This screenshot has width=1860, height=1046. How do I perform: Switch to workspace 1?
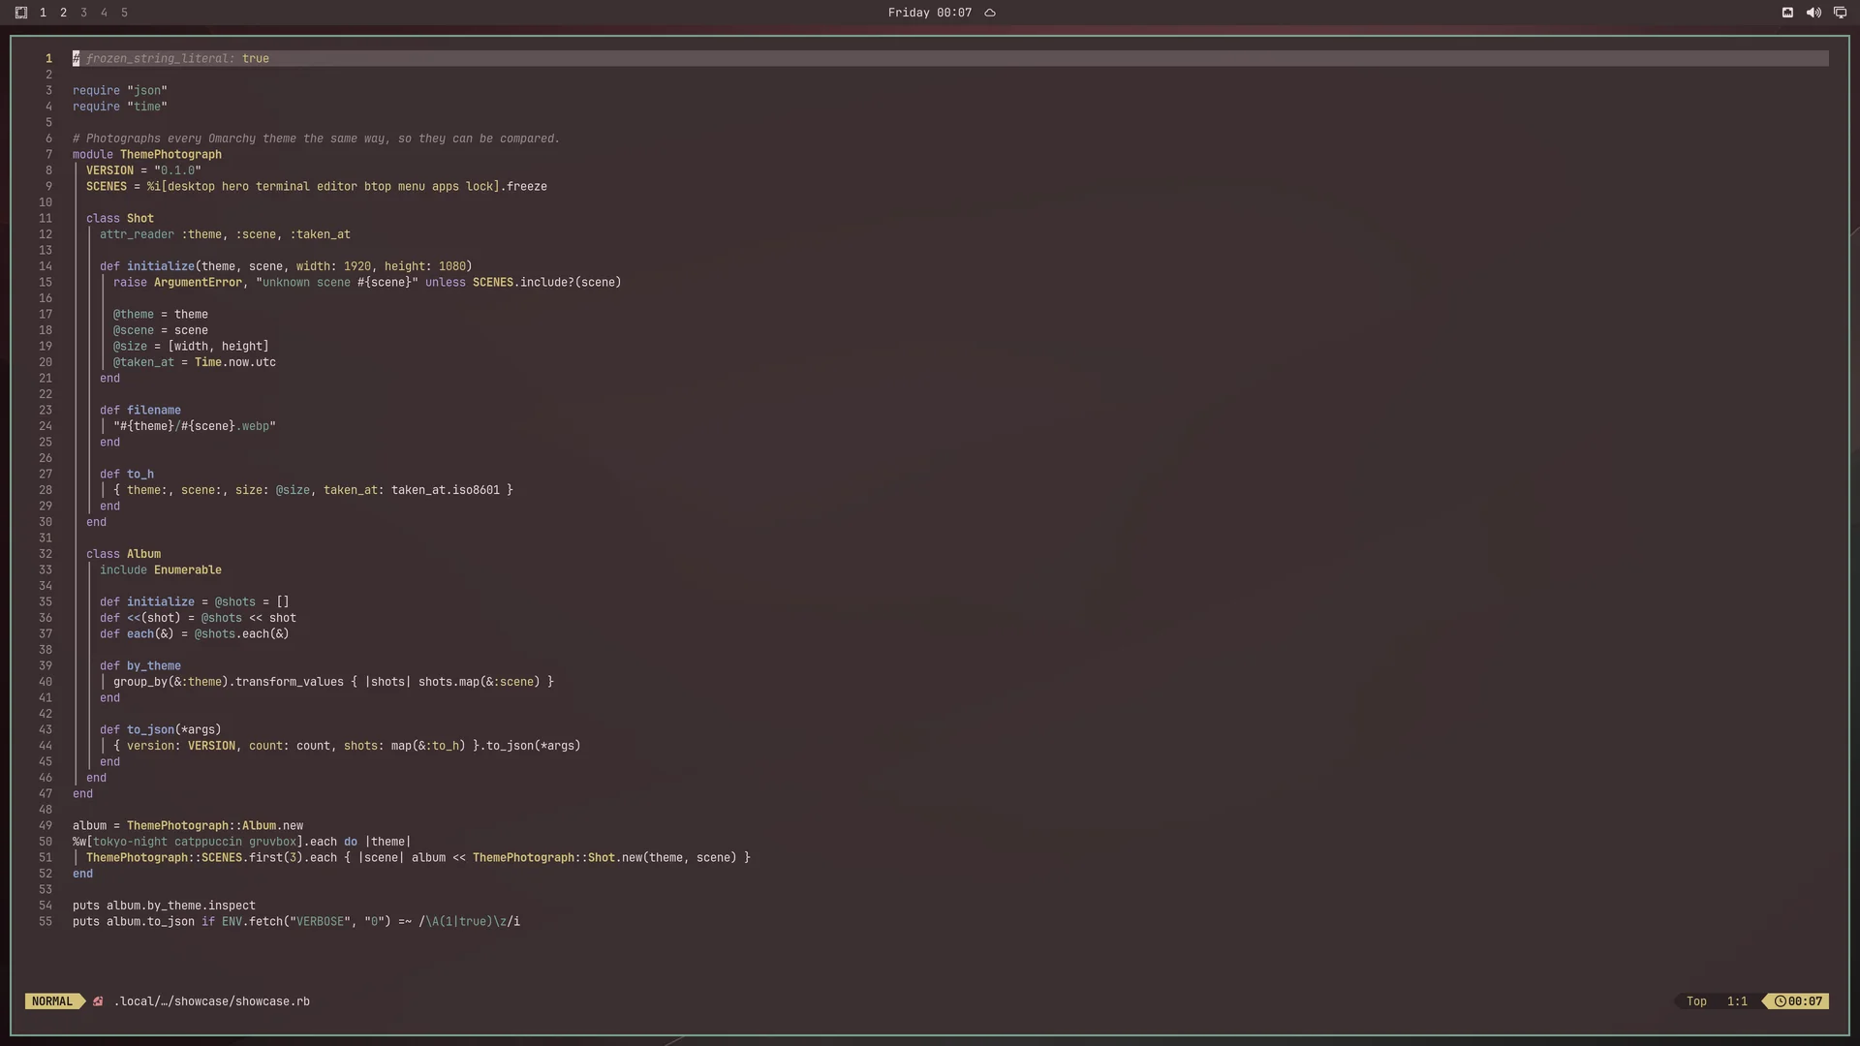coord(43,13)
